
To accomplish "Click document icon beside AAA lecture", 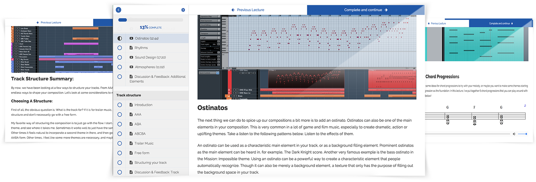I will [x=131, y=114].
